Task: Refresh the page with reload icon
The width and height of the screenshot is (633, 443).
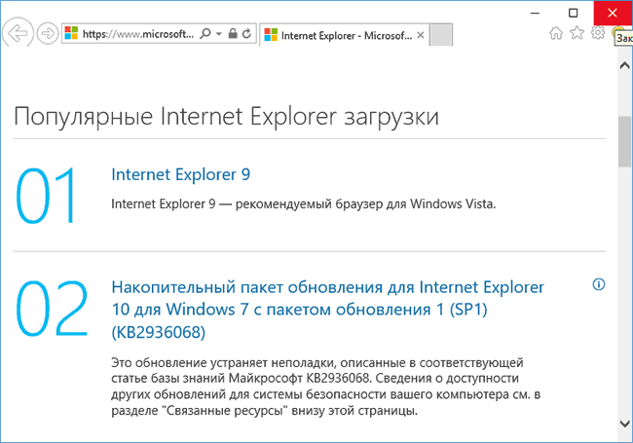Action: click(246, 33)
